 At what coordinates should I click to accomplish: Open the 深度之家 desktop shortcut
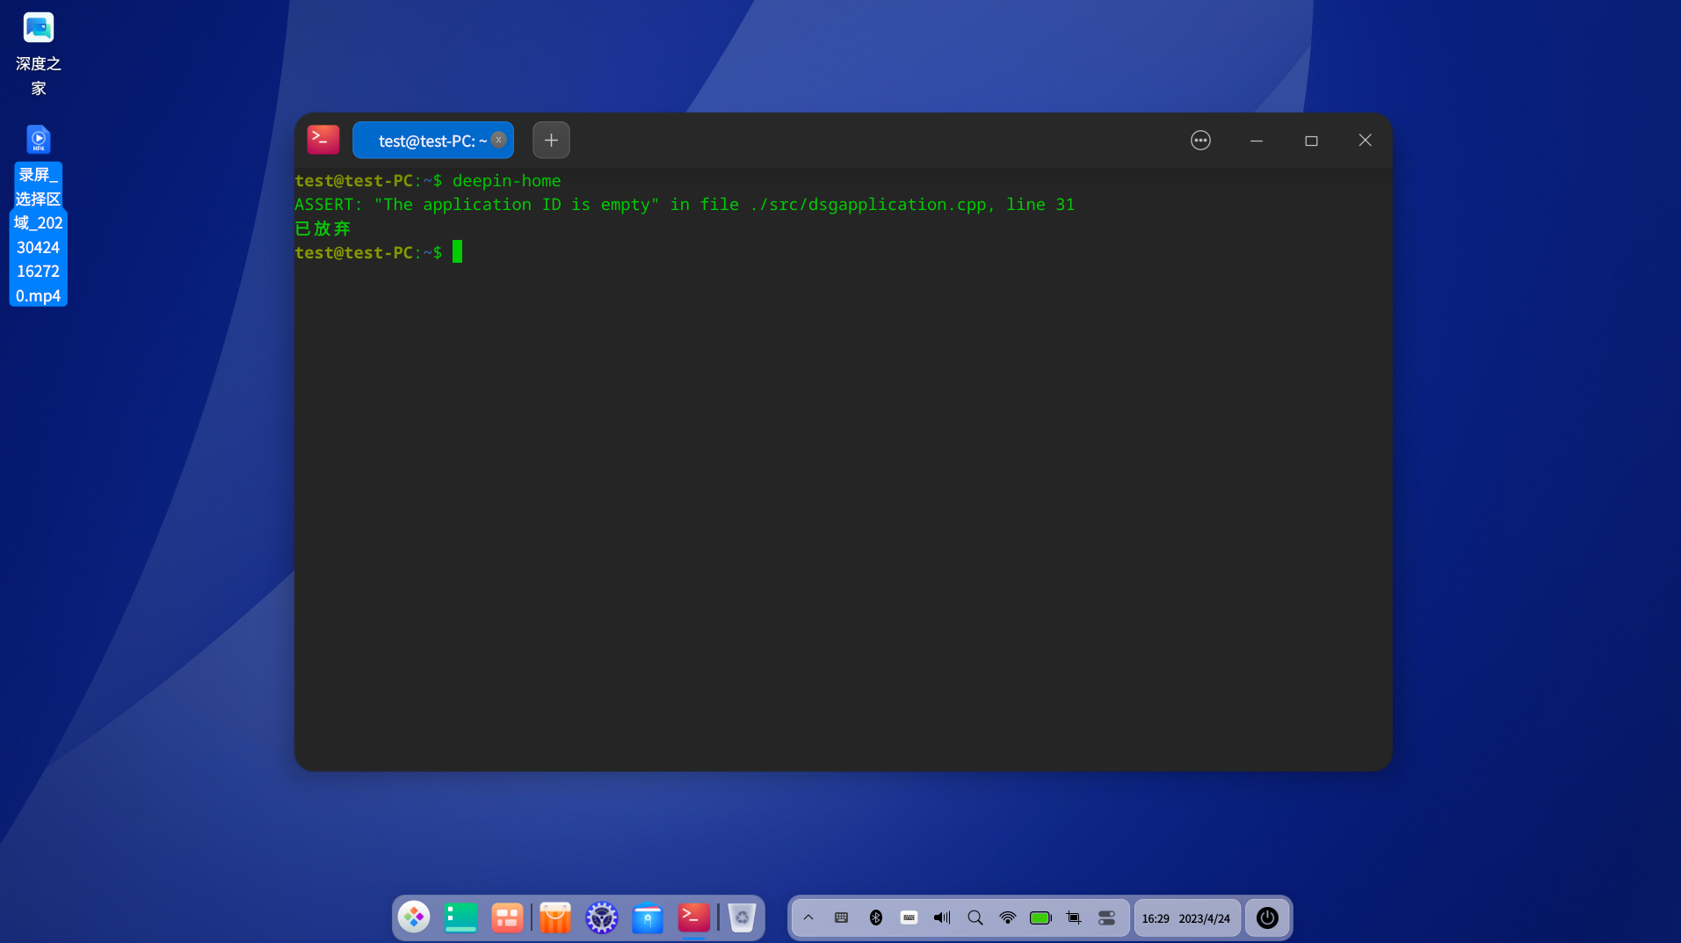38,27
